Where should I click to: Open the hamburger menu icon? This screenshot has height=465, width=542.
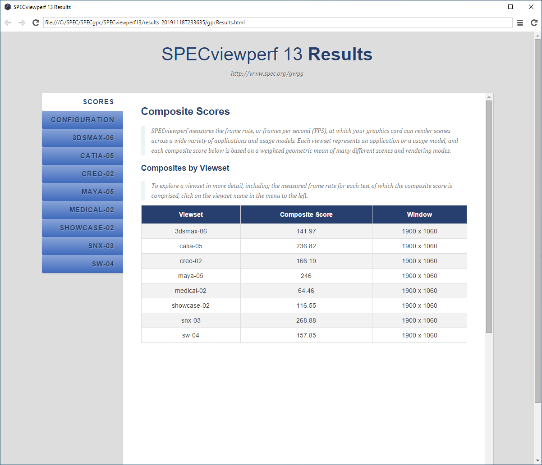(x=520, y=23)
